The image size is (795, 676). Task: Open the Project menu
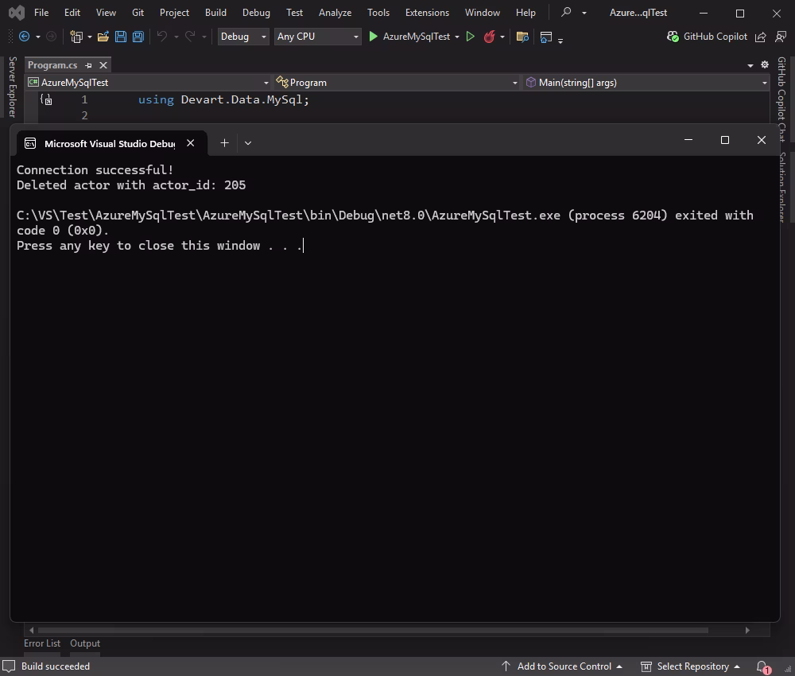click(173, 12)
